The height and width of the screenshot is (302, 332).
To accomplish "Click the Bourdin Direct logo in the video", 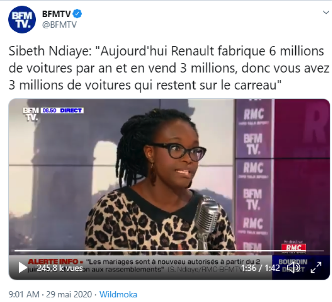I will (293, 265).
